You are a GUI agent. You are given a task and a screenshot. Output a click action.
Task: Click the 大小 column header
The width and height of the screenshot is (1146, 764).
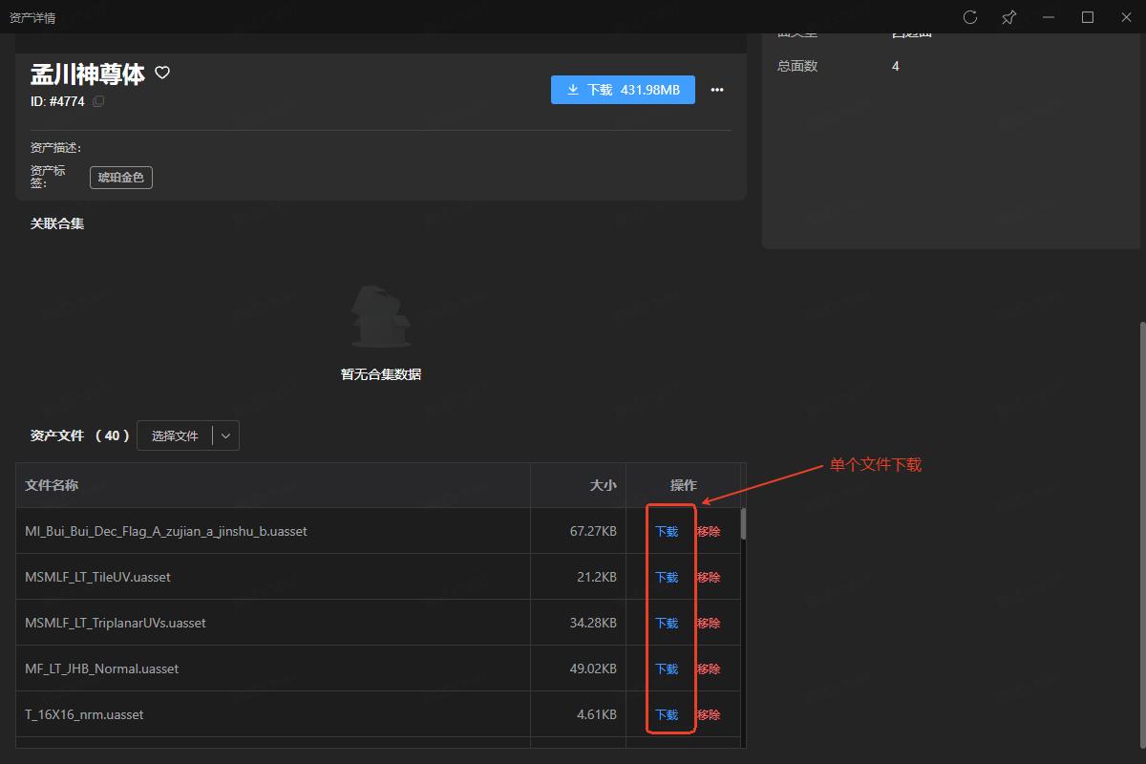click(x=603, y=485)
